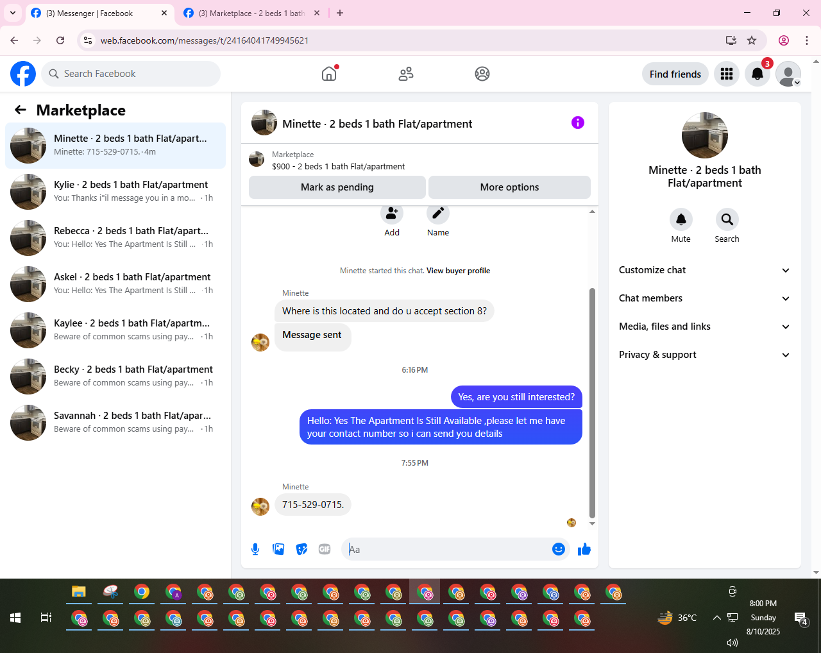Select the Messenger | Facebook browser tab
This screenshot has width=821, height=653.
[99, 13]
